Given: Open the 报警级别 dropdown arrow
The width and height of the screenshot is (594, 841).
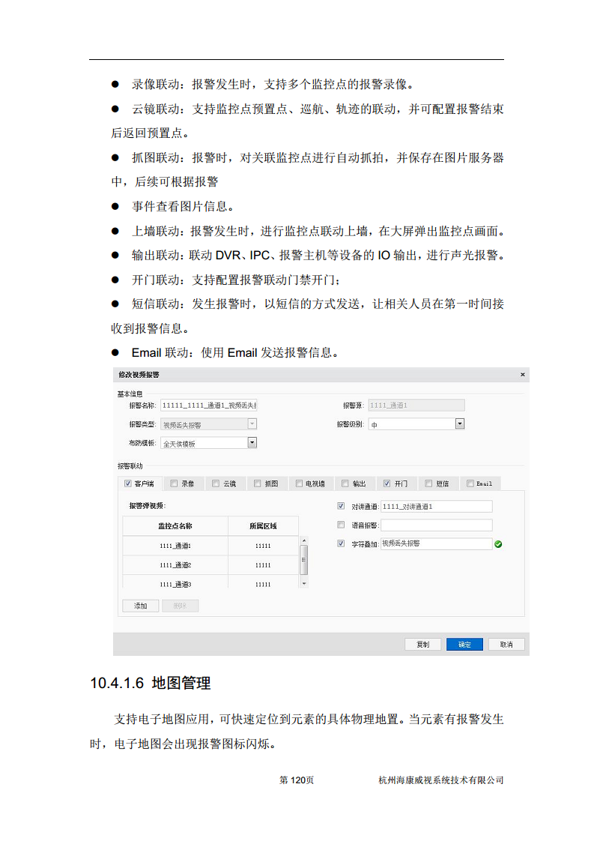Looking at the screenshot, I should pyautogui.click(x=459, y=423).
